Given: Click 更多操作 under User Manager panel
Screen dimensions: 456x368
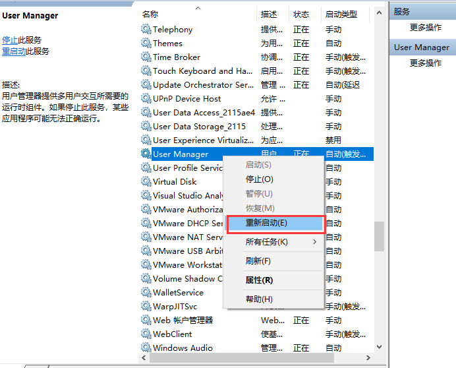Looking at the screenshot, I should (x=426, y=63).
